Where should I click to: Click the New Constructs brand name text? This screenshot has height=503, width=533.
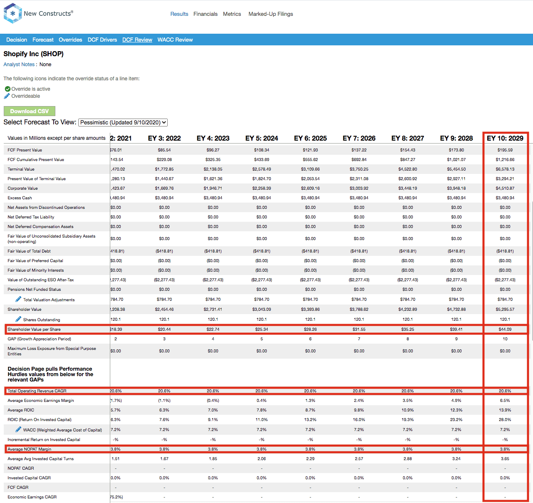48,13
